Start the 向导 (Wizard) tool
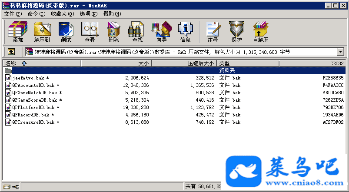 click(x=161, y=32)
